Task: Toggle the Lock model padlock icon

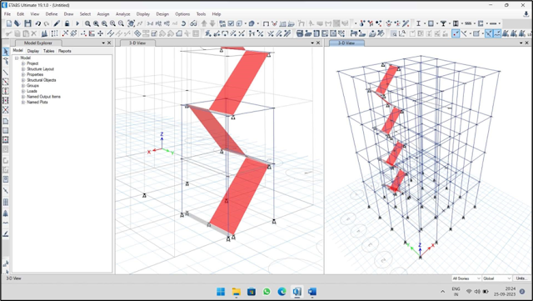Action: (x=67, y=23)
